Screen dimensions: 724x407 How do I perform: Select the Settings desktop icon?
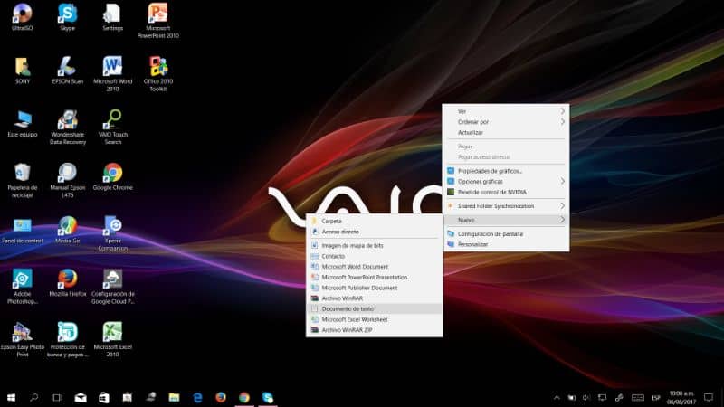click(x=112, y=16)
